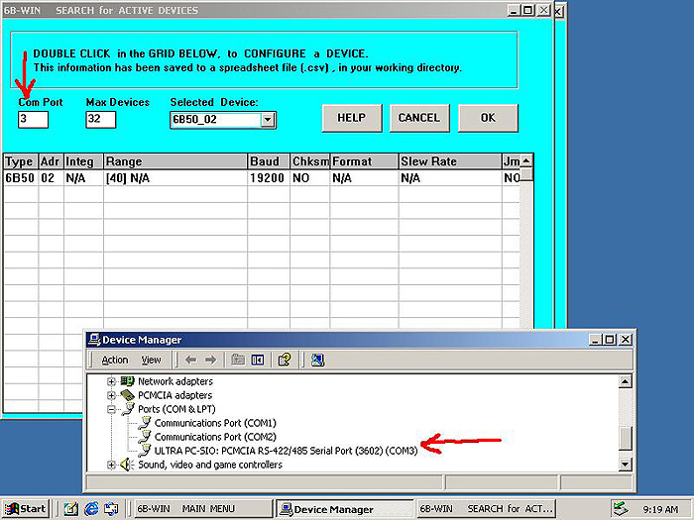This screenshot has width=694, height=520.
Task: Expand Sound, video and game controllers node
Action: 111,465
